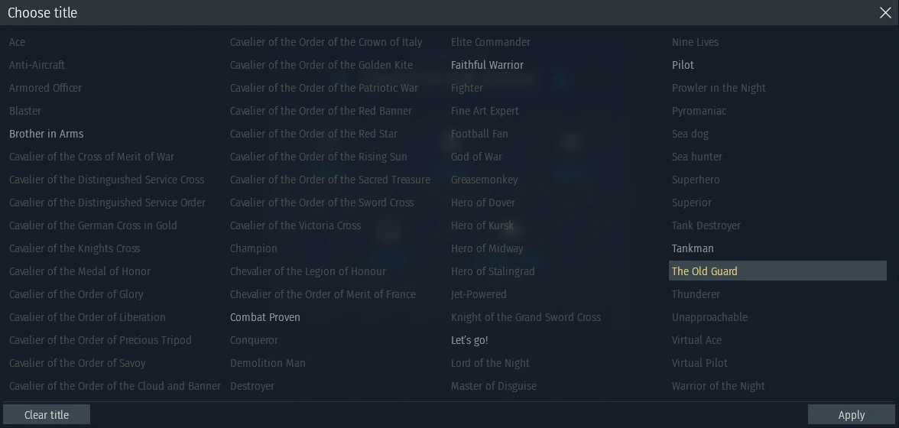This screenshot has width=899, height=428.
Task: Select the 'Combat Proven' title
Action: pos(265,317)
